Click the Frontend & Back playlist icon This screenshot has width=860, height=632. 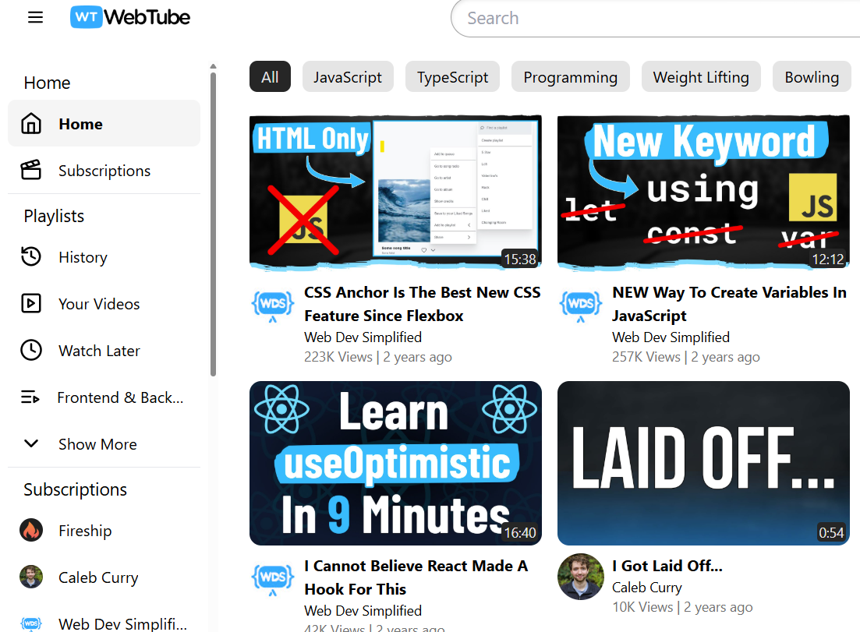(30, 397)
